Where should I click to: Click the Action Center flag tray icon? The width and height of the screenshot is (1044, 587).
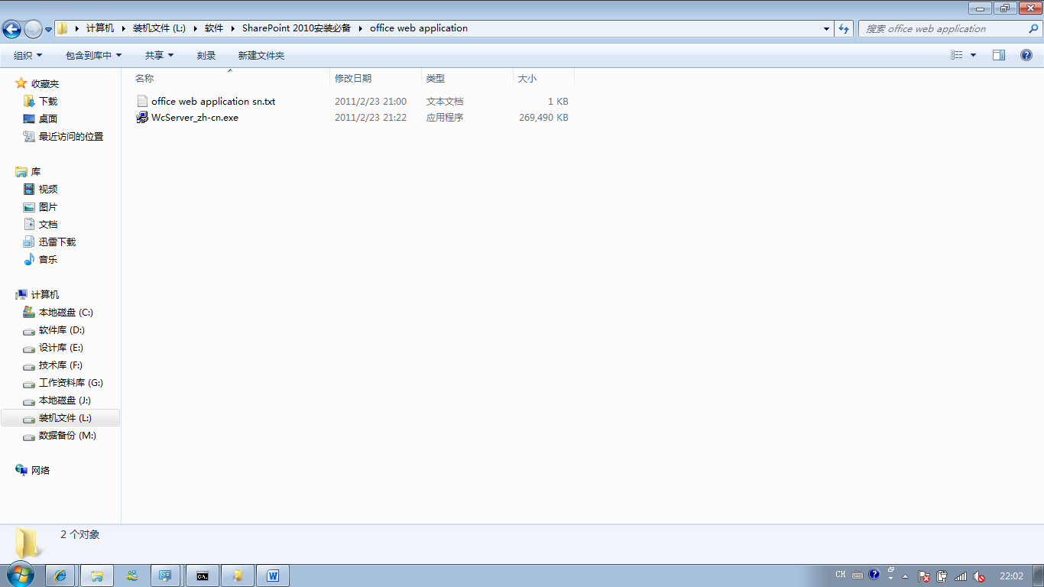point(923,576)
